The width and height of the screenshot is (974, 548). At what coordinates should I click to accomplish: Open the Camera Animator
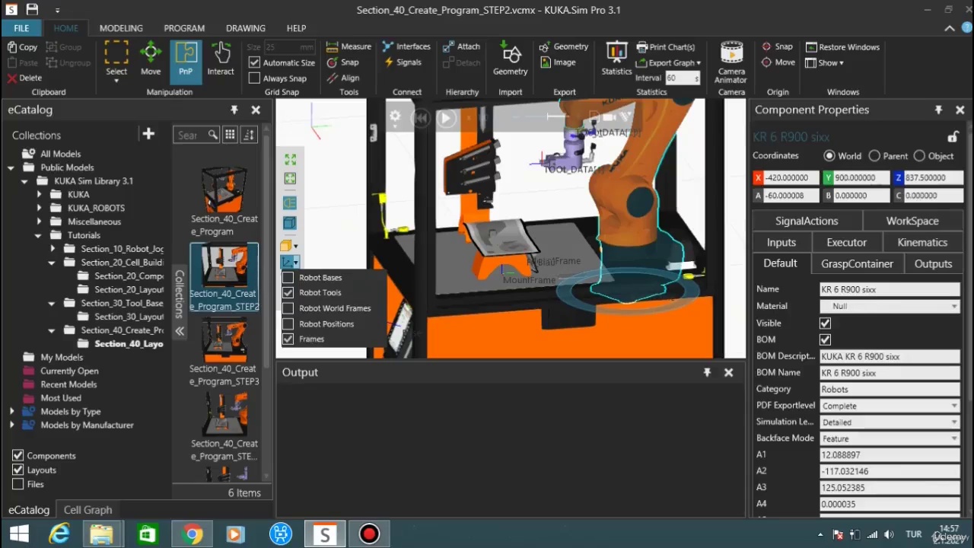[x=730, y=62]
